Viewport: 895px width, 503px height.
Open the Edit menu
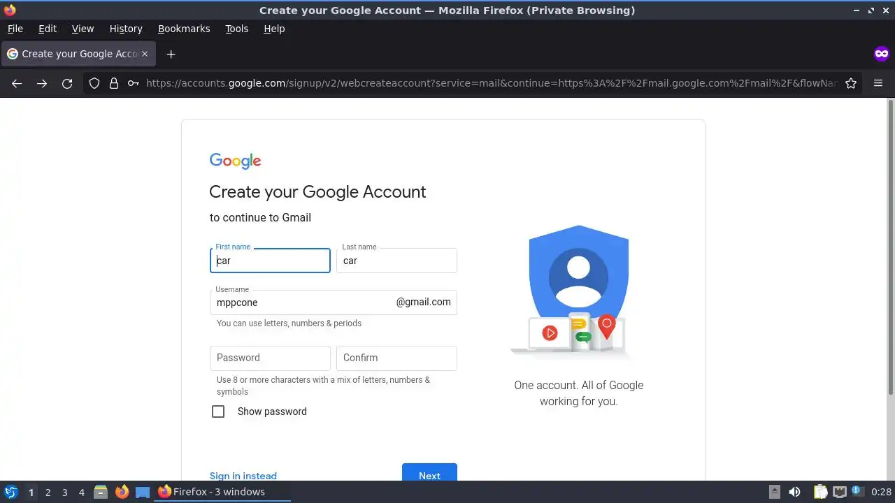[x=48, y=29]
